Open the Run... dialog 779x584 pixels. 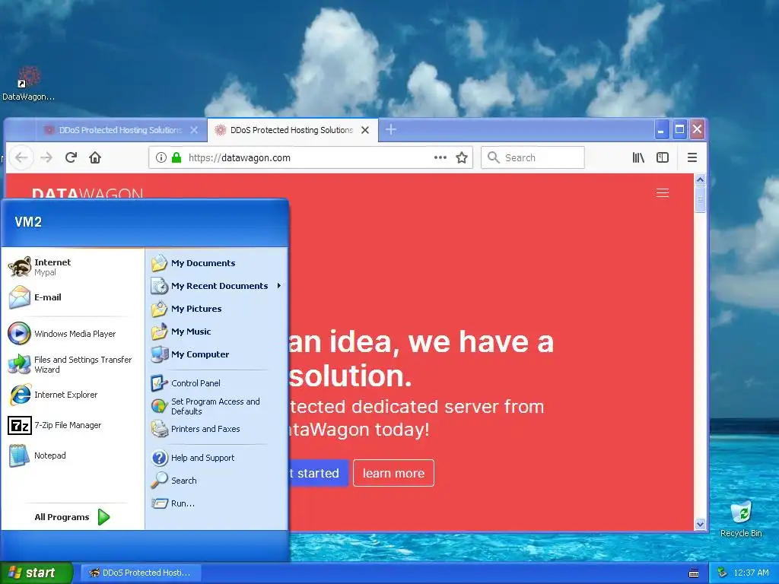click(x=217, y=503)
